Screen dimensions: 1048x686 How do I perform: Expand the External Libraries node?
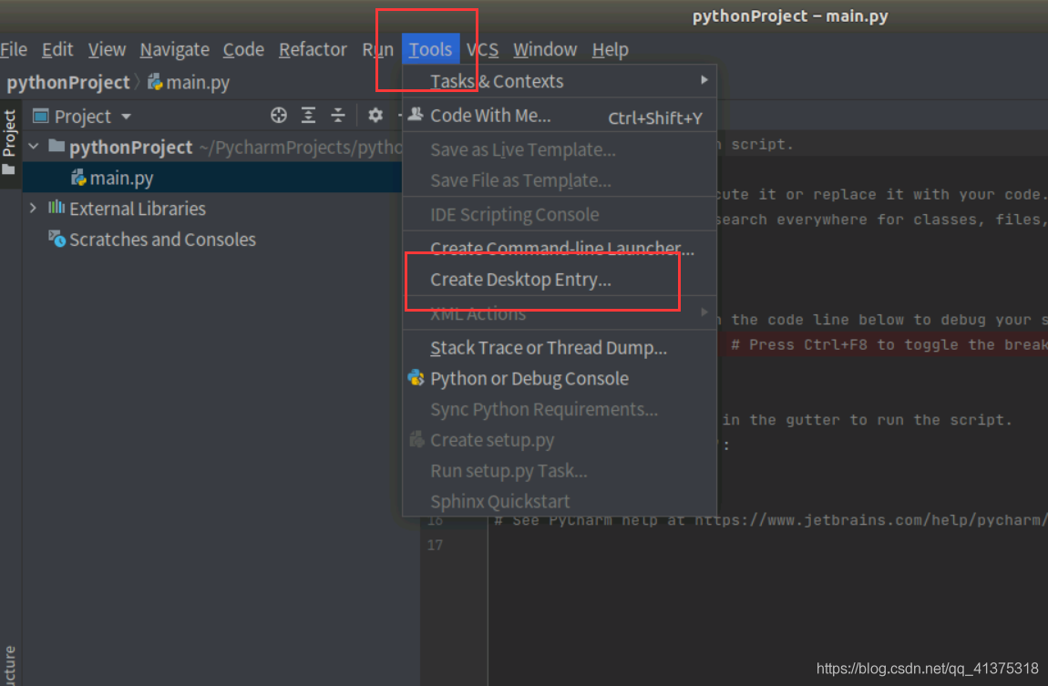[x=34, y=209]
